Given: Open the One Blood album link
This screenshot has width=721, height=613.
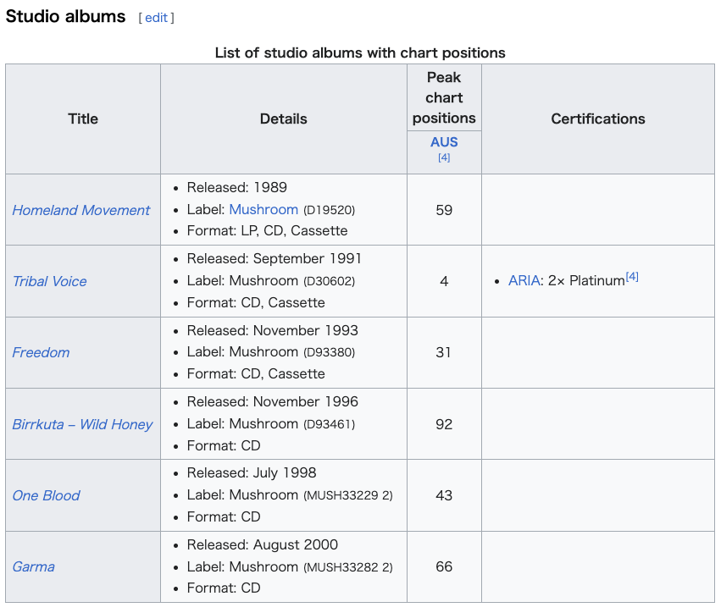Looking at the screenshot, I should click(x=46, y=495).
